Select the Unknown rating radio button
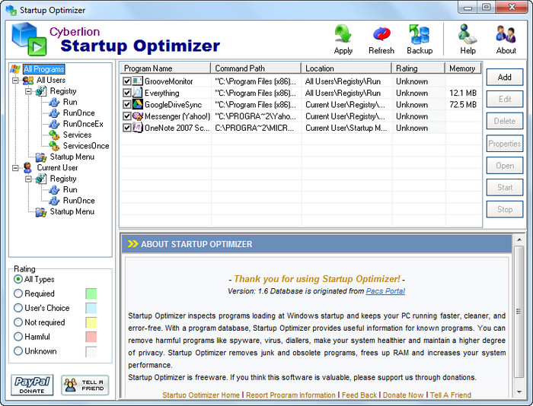533x406 pixels. click(18, 351)
